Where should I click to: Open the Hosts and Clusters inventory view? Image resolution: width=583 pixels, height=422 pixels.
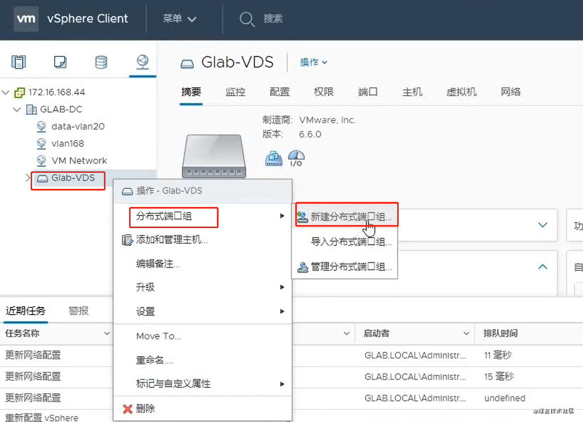[18, 62]
